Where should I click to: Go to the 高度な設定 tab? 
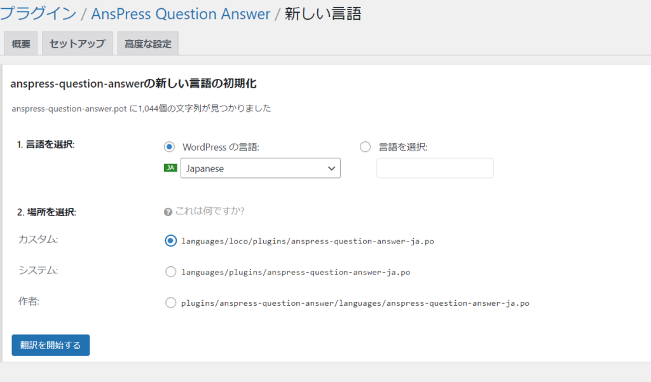(148, 44)
